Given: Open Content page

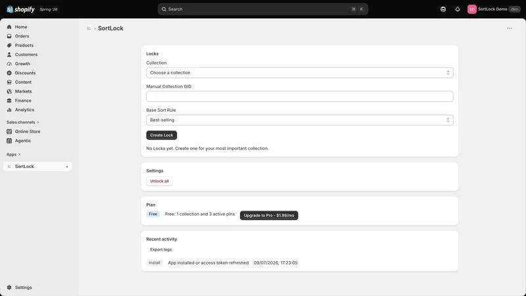Looking at the screenshot, I should (x=23, y=82).
